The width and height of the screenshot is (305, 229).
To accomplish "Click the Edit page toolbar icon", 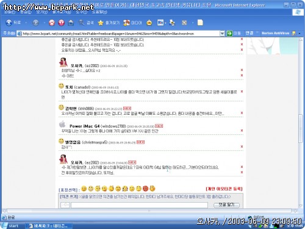I will point(184,23).
